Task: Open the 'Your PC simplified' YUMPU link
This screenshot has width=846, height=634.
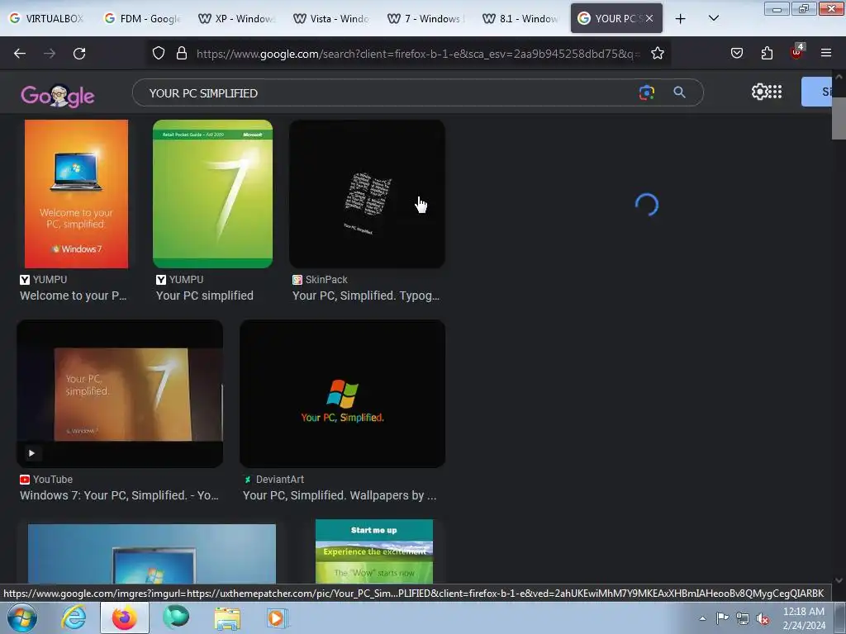Action: [205, 296]
